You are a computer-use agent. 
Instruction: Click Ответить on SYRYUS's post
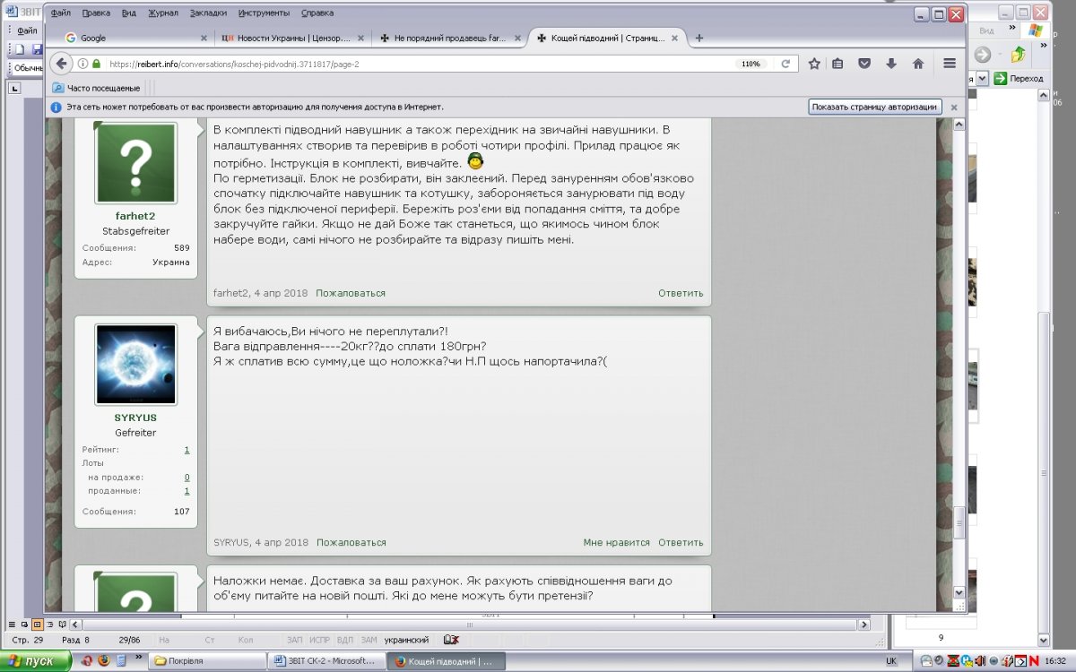coord(681,542)
